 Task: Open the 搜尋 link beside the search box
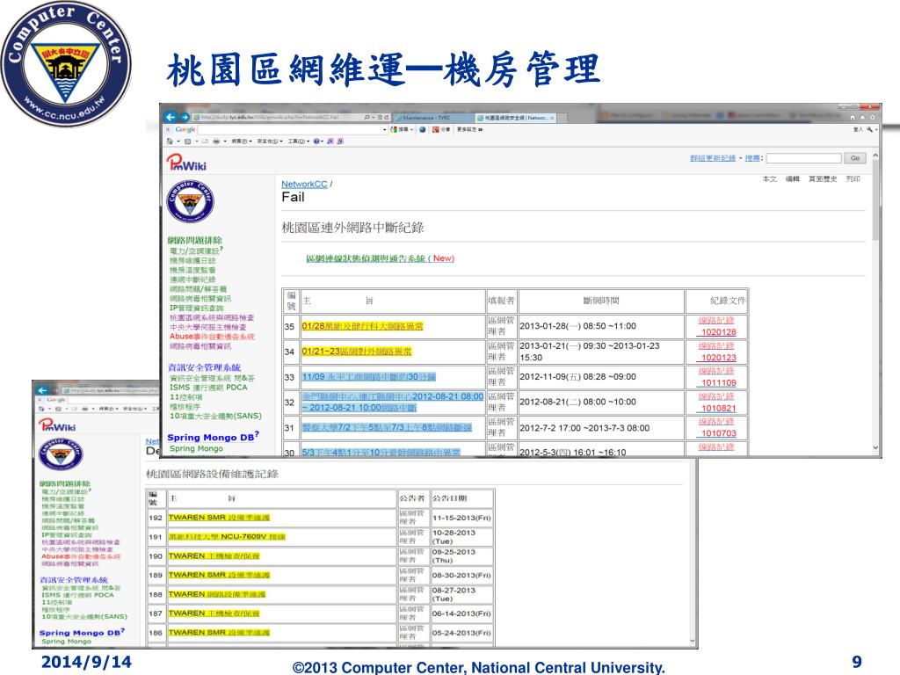coord(752,158)
